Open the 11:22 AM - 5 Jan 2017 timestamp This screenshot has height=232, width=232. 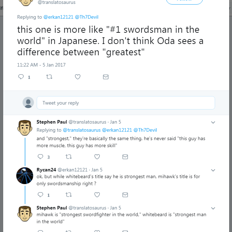41,65
